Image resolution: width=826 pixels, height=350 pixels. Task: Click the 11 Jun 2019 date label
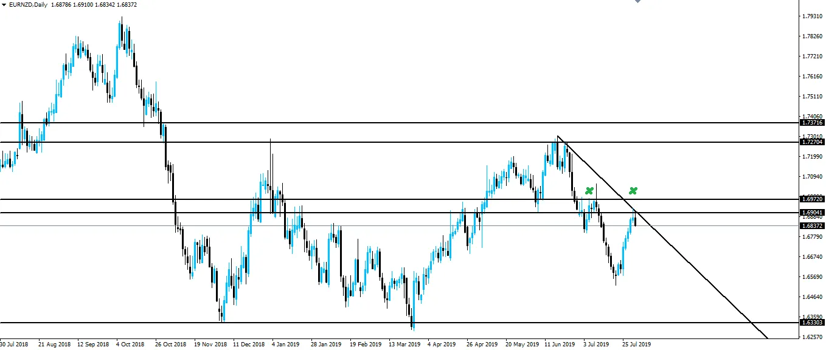tap(560, 344)
